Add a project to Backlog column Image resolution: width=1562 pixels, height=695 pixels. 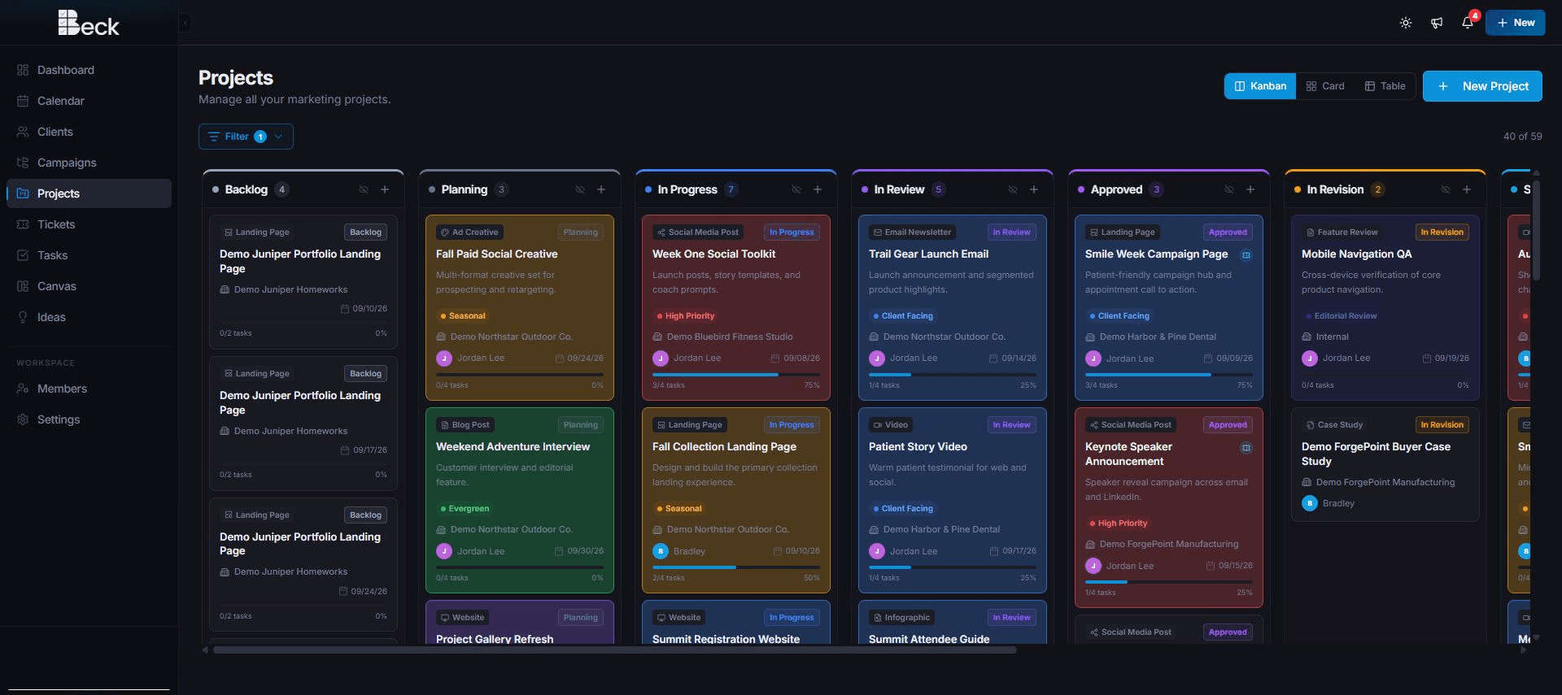click(385, 189)
